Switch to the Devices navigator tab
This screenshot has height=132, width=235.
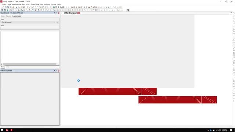pos(9,16)
